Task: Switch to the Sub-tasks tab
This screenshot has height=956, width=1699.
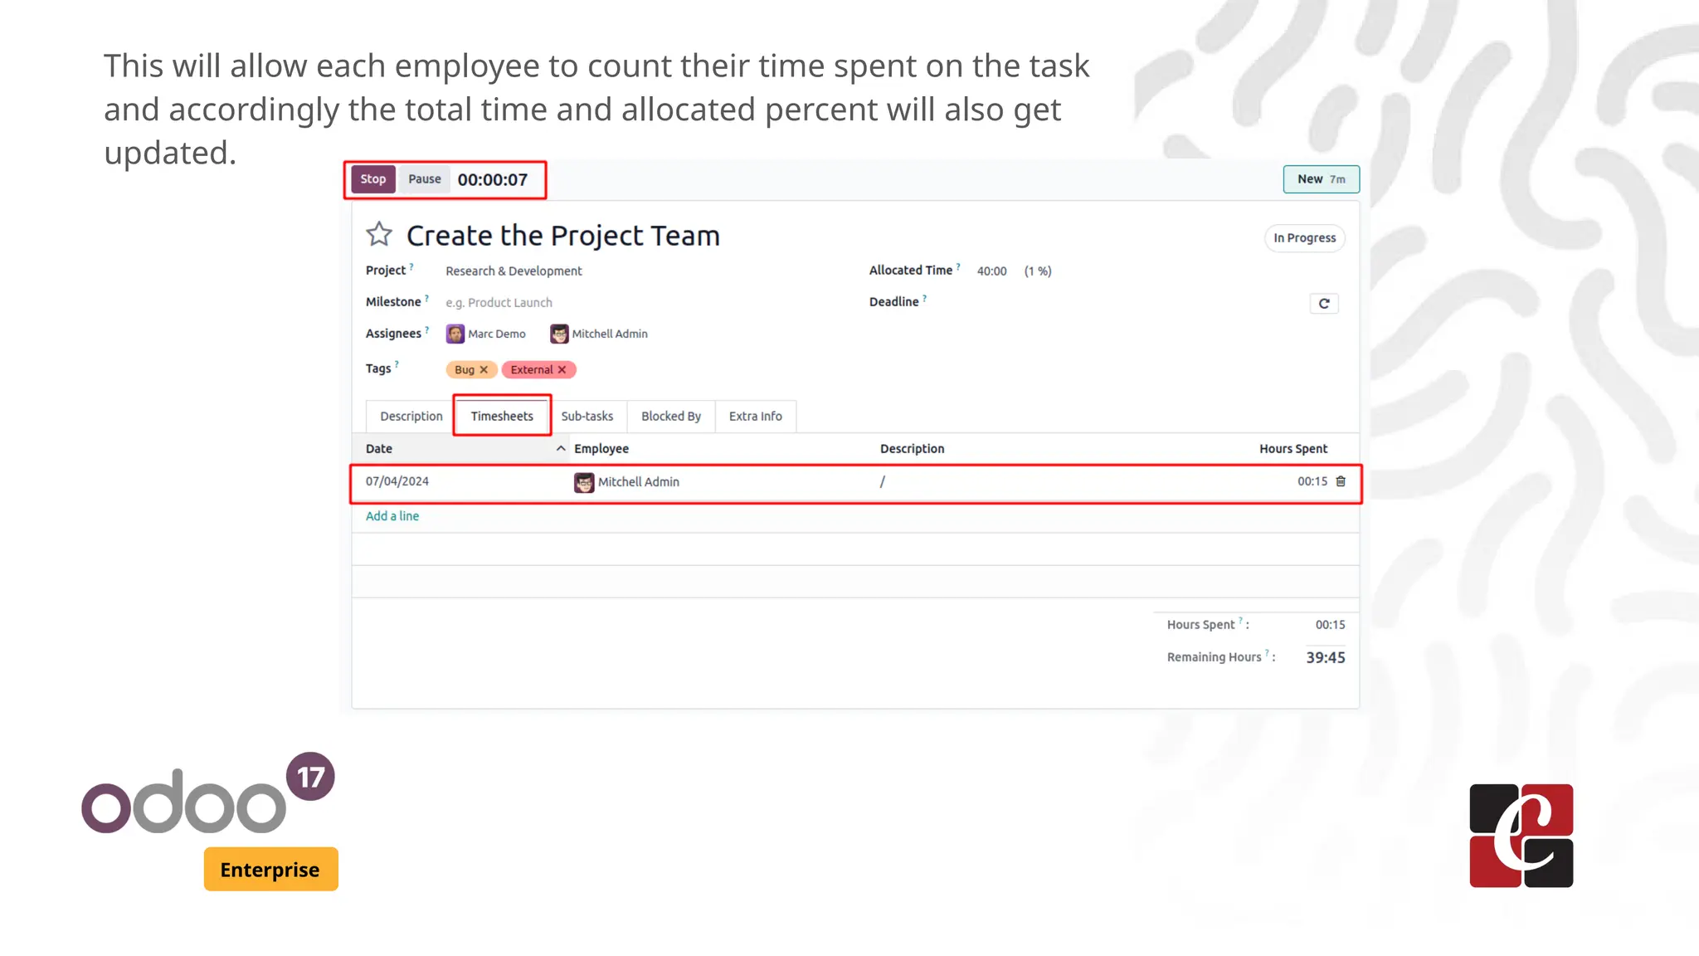Action: [587, 417]
